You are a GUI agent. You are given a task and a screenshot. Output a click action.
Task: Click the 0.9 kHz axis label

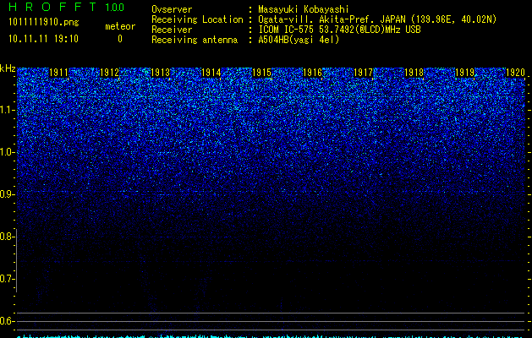7,194
